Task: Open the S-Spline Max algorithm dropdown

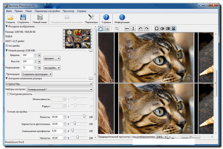Action: pos(49,84)
